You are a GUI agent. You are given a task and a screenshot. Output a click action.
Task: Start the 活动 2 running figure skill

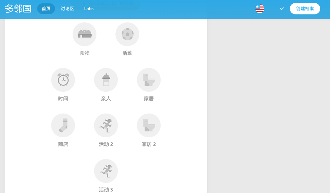pos(106,125)
